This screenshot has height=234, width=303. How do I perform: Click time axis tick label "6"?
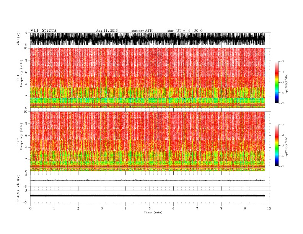click(x=173, y=208)
